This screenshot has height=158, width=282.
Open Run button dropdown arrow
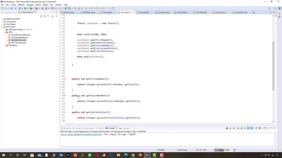click(x=28, y=8)
